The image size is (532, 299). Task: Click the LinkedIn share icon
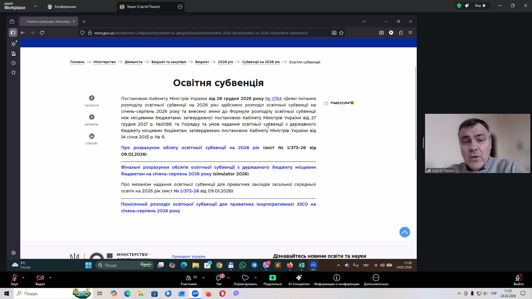(92, 136)
